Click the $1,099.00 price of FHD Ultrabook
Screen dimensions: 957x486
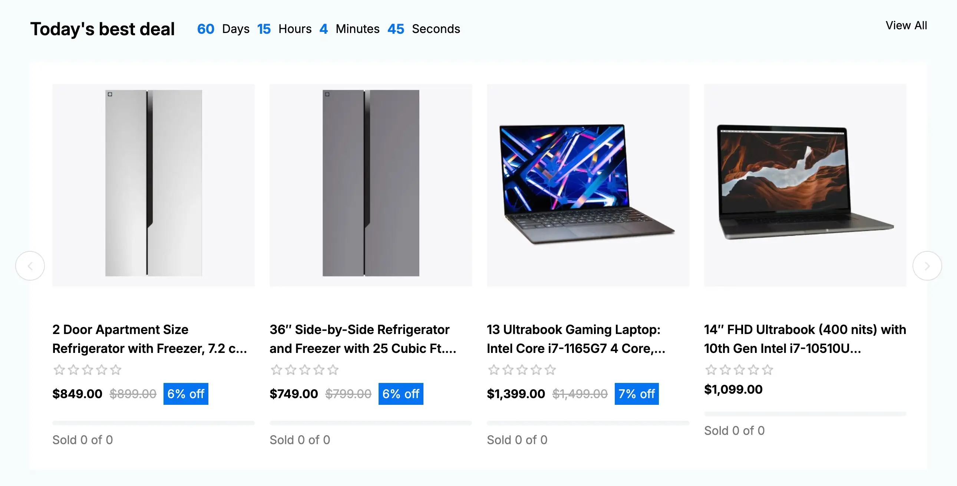click(x=733, y=389)
